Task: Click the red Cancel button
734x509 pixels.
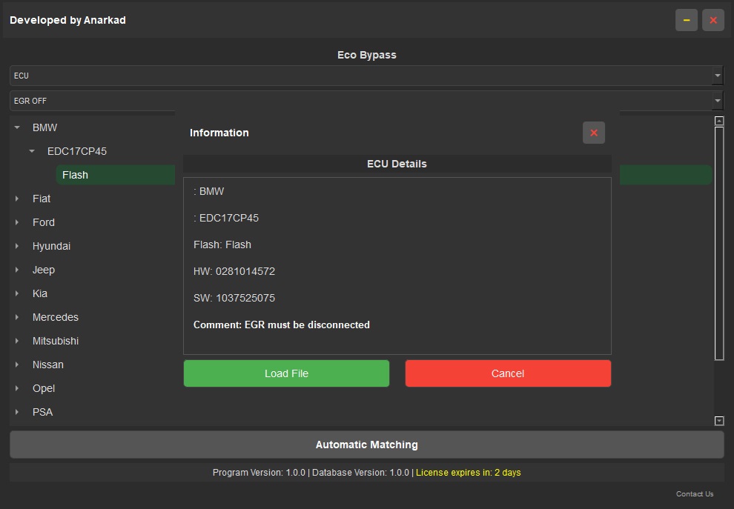Action: point(508,373)
